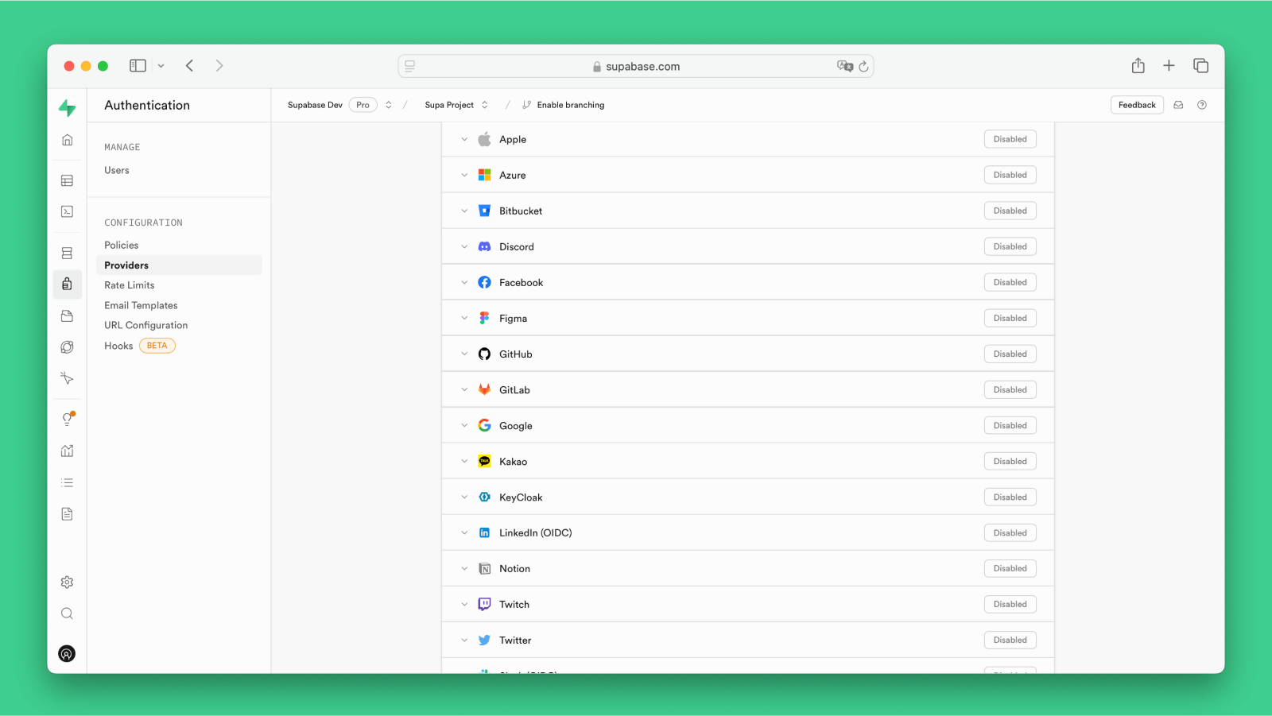Click the Supabase Dev organization link
The width and height of the screenshot is (1272, 716).
click(x=315, y=105)
